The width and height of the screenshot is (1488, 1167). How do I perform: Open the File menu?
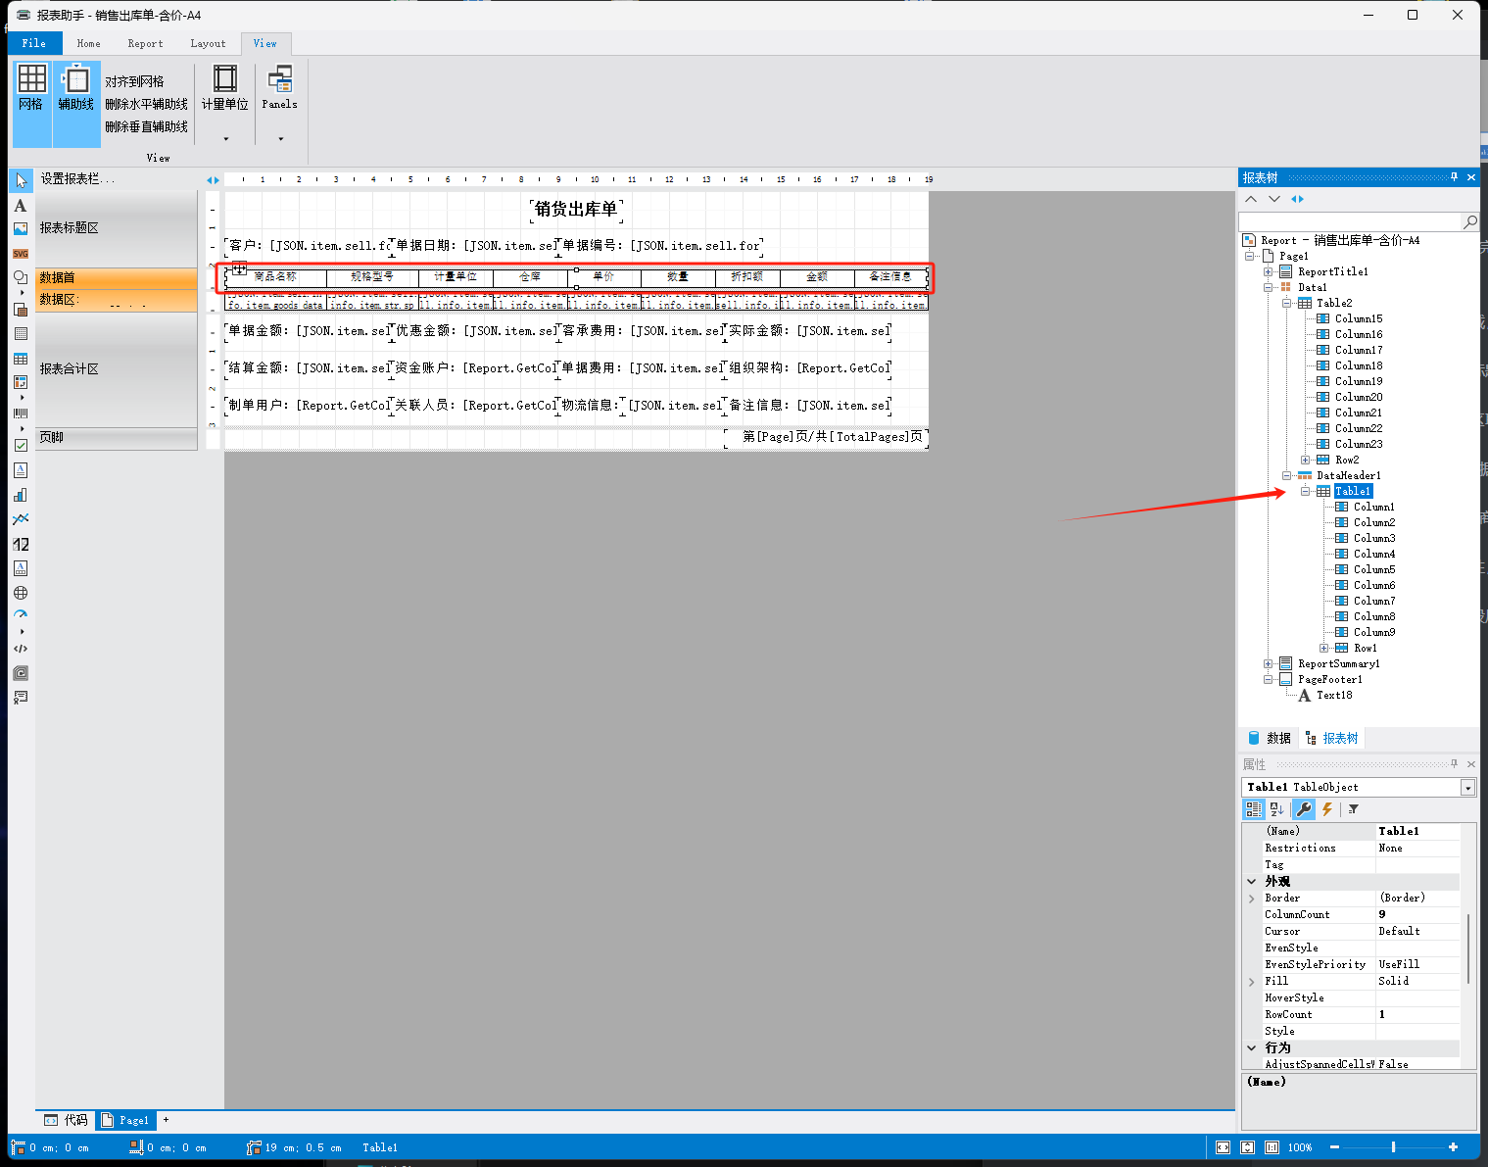click(x=34, y=43)
